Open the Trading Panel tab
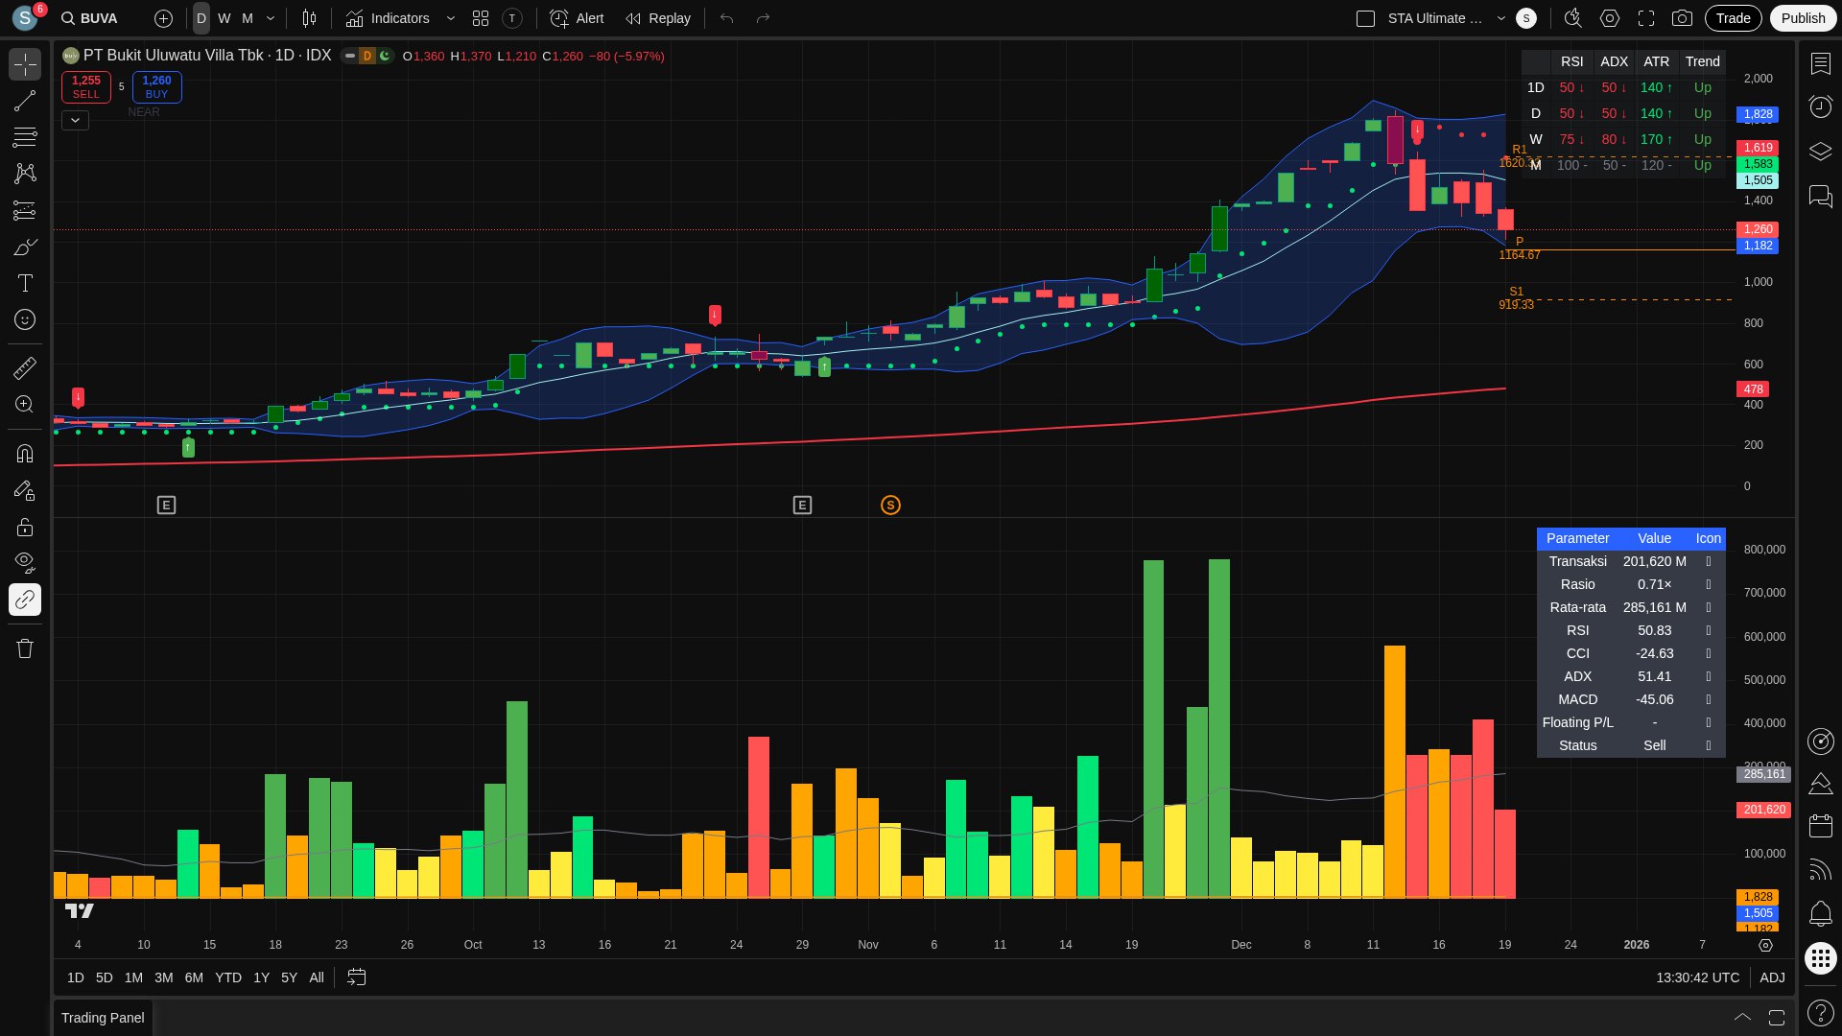 [103, 1018]
